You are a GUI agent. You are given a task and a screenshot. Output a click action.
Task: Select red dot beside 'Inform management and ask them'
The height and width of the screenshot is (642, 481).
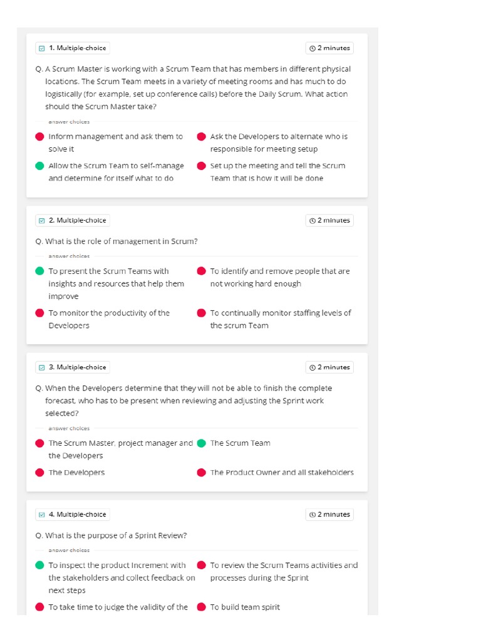(x=39, y=137)
